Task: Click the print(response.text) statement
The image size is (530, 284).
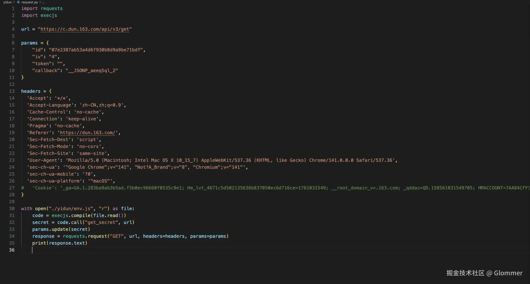Action: tap(60, 243)
